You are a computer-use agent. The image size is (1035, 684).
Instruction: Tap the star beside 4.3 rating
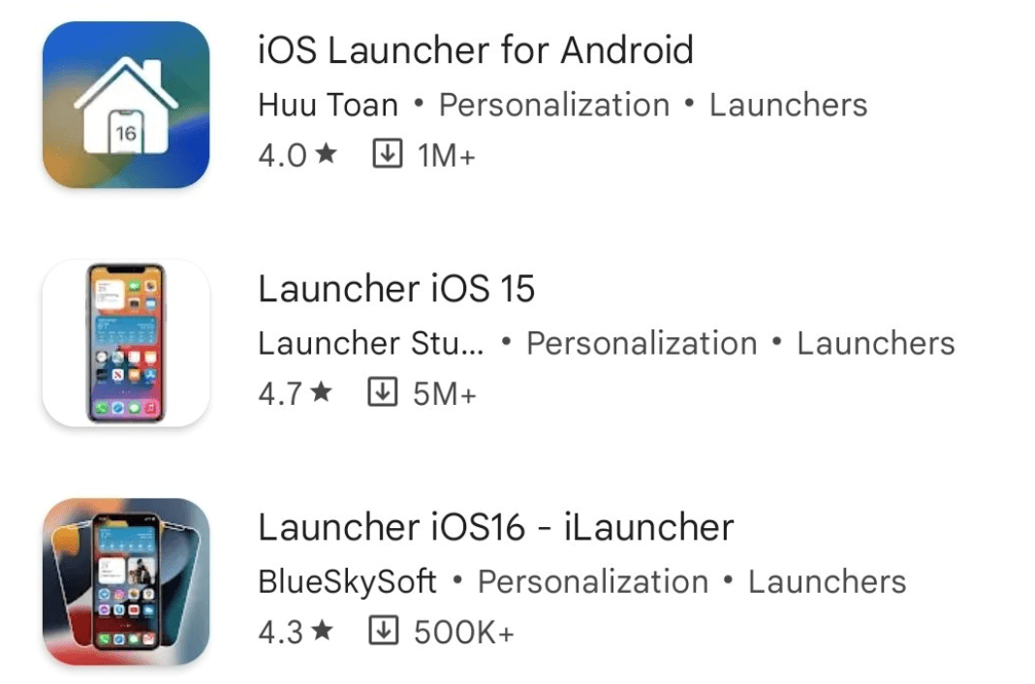(322, 629)
